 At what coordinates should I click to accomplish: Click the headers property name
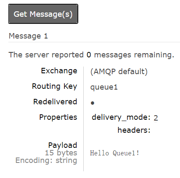point(134,130)
